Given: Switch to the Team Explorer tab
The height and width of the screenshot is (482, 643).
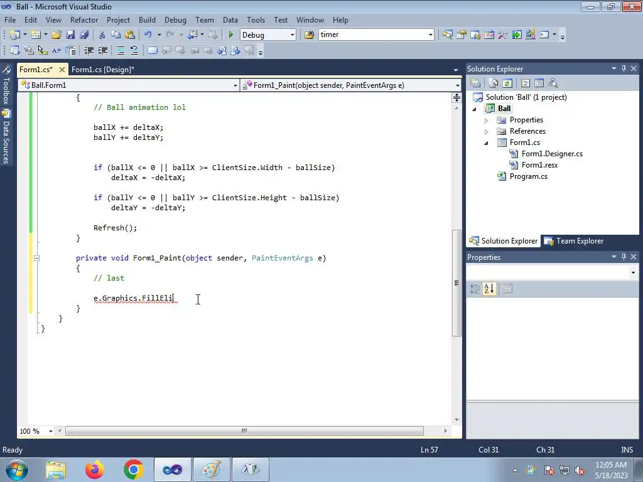Looking at the screenshot, I should [x=574, y=241].
